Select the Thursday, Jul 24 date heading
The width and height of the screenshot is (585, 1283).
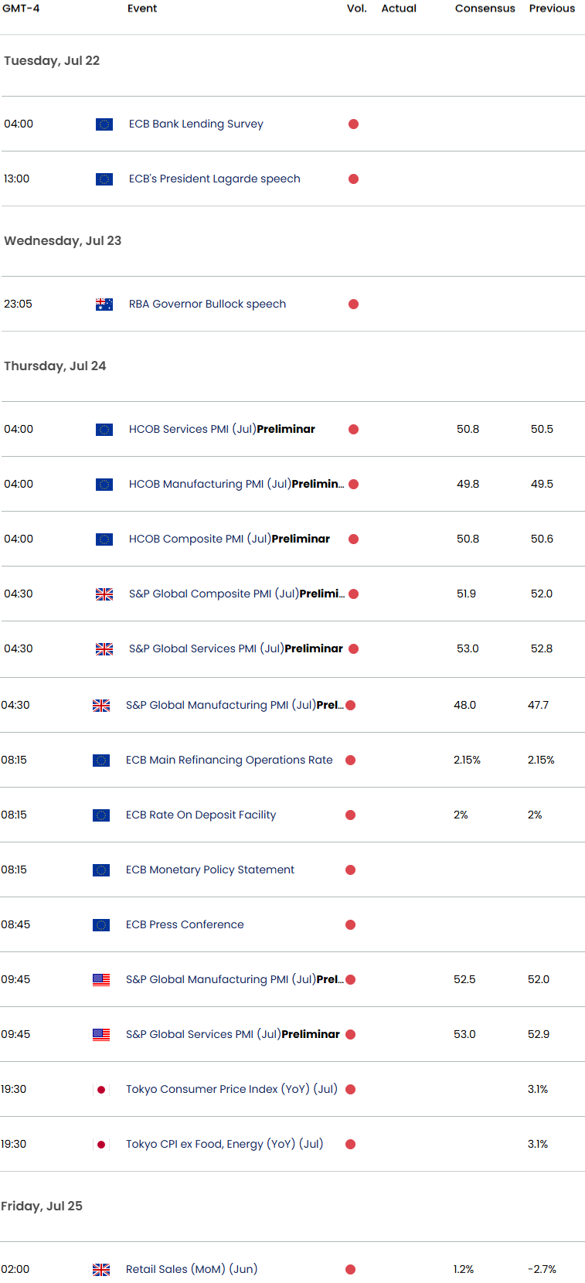[x=55, y=366]
